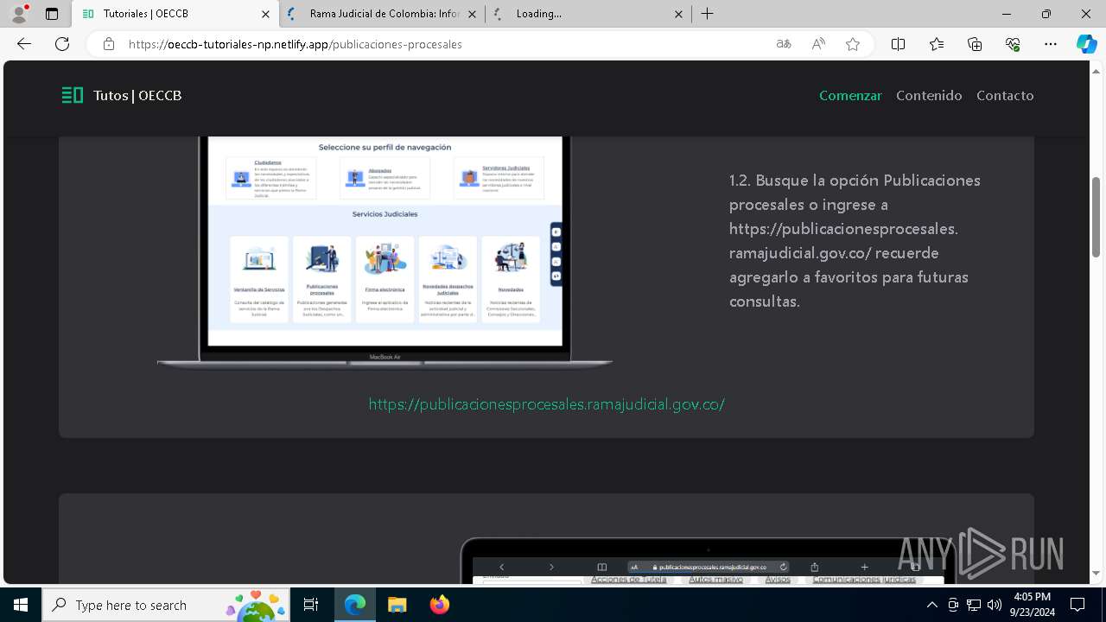Screen dimensions: 1106x622
Task: Open the browser profile icon
Action: 19,14
